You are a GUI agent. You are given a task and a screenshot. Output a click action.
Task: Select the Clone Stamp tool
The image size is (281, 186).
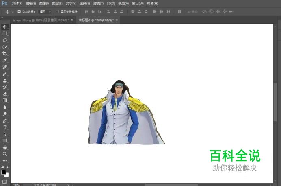[4, 81]
